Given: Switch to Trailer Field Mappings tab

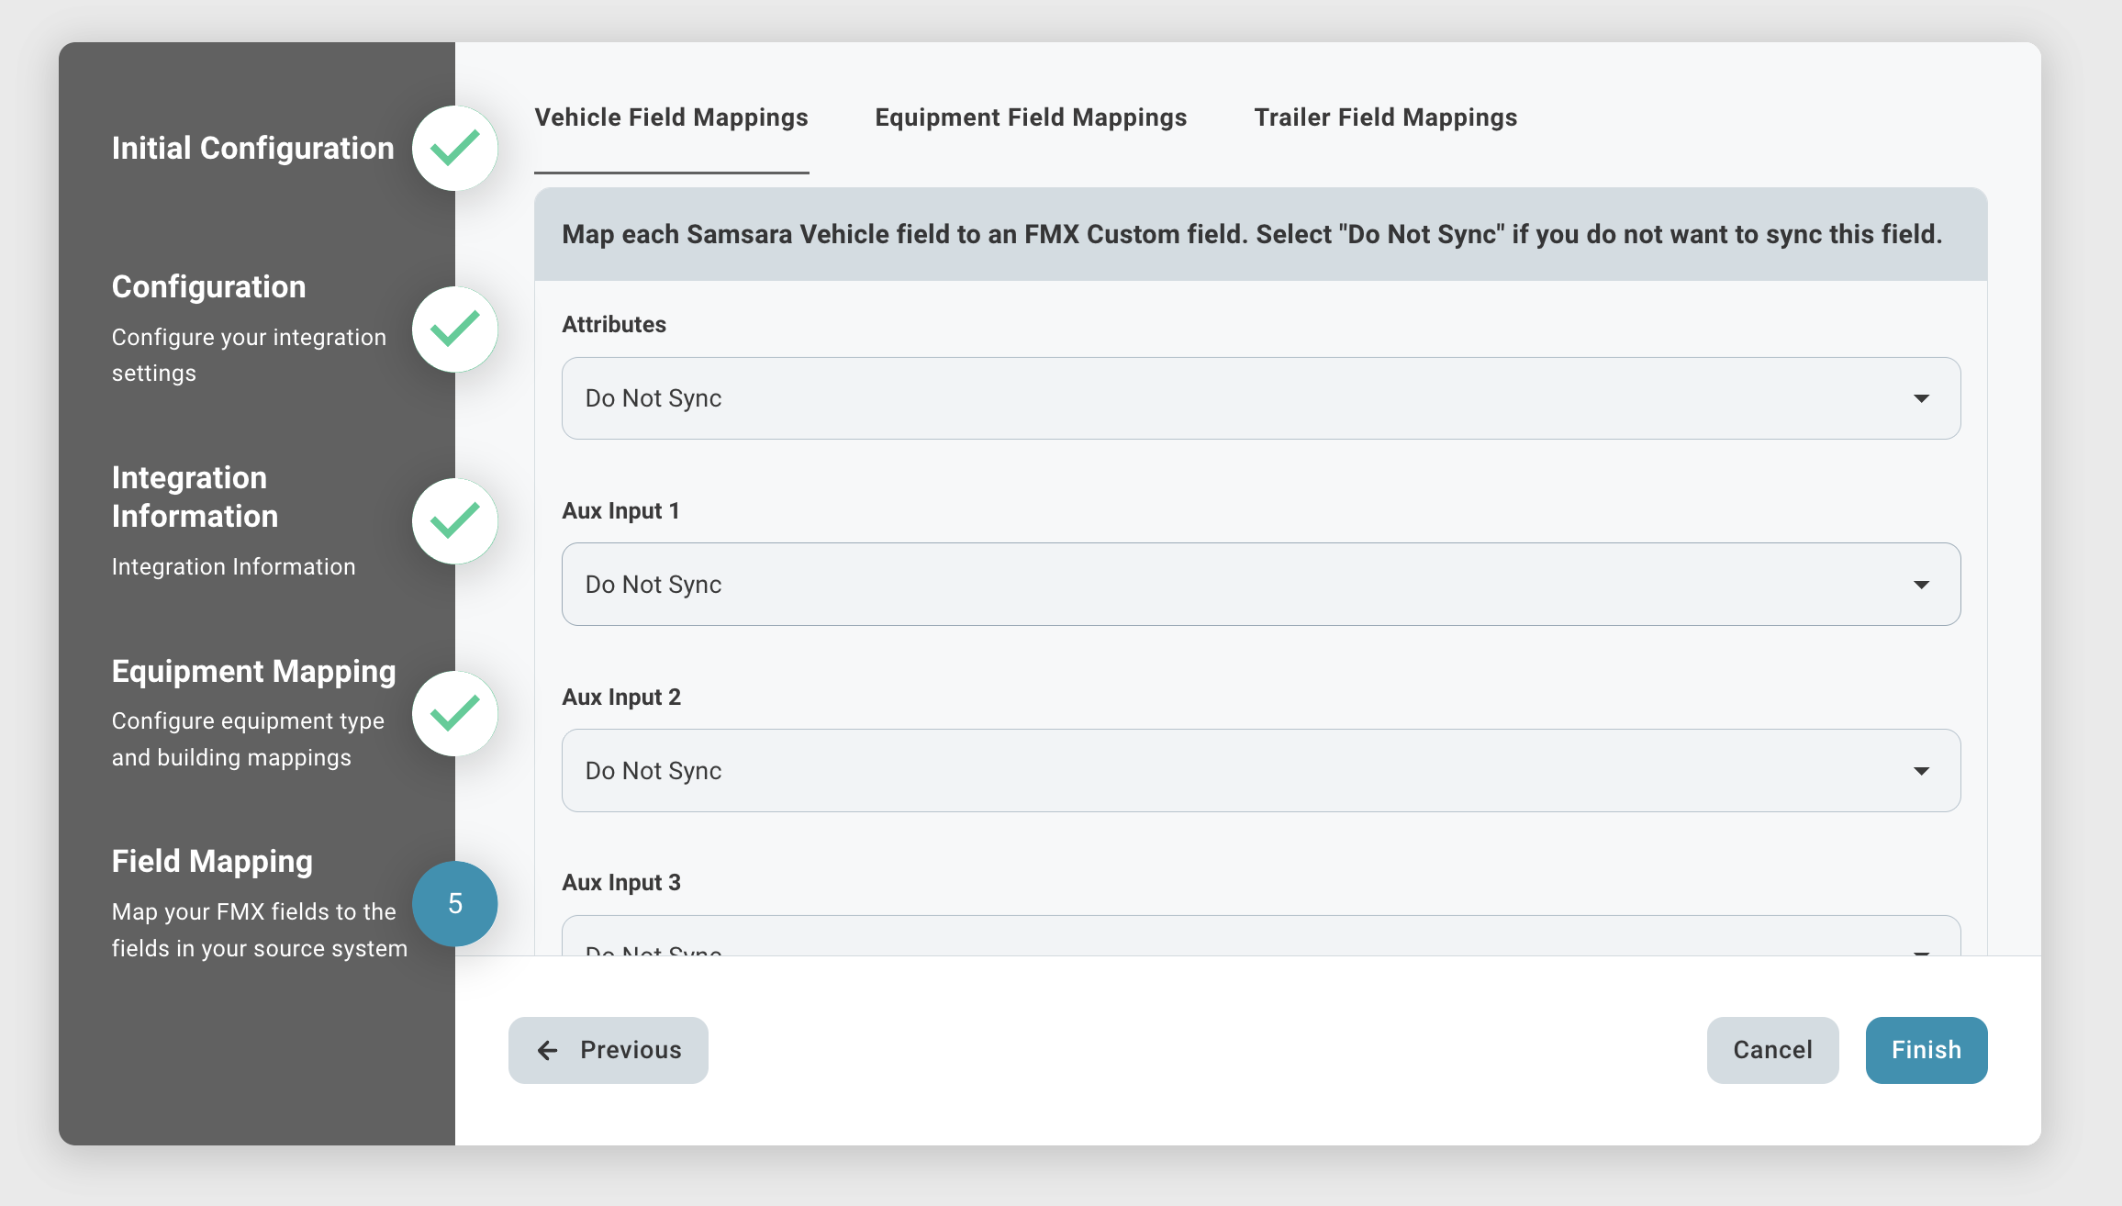Looking at the screenshot, I should click(x=1385, y=117).
